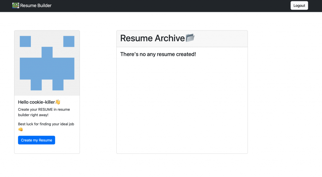The width and height of the screenshot is (322, 177).
Task: Click the avatar's right leg block
Action: point(58,85)
